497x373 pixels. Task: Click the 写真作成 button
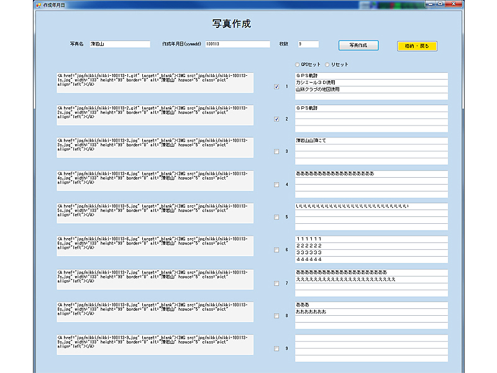(x=358, y=45)
